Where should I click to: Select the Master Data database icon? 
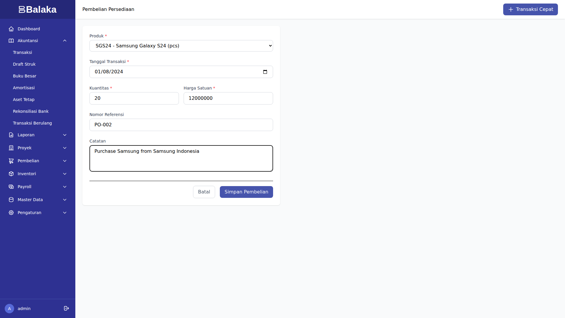pos(11,200)
